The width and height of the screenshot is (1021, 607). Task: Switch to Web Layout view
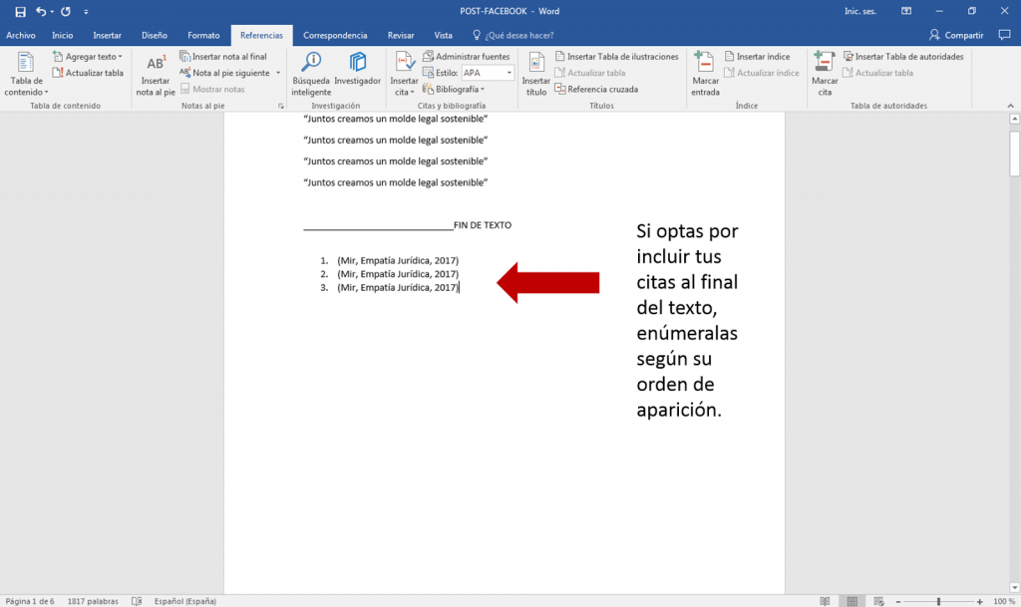pos(878,601)
